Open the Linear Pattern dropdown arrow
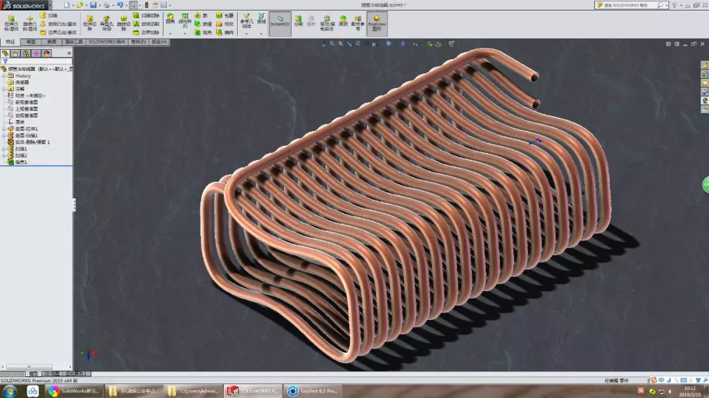Viewport: 709px width, 398px height. 184,33
